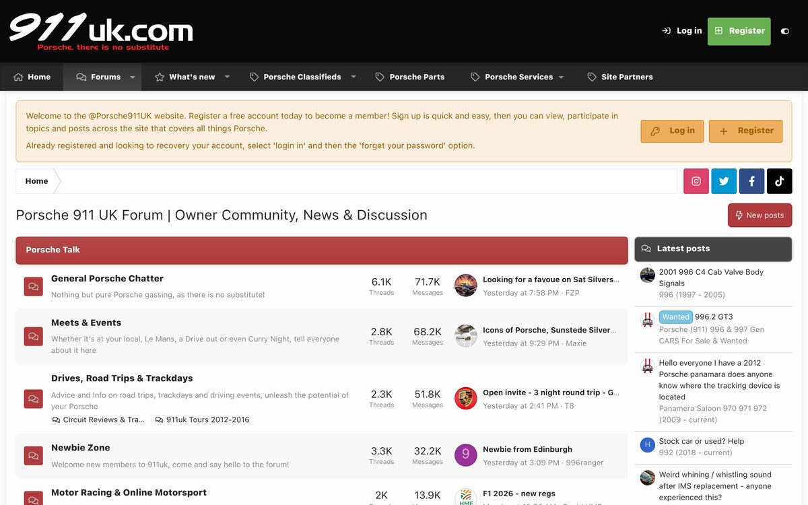This screenshot has height=505, width=808.
Task: Click Log in in the top header
Action: point(681,31)
